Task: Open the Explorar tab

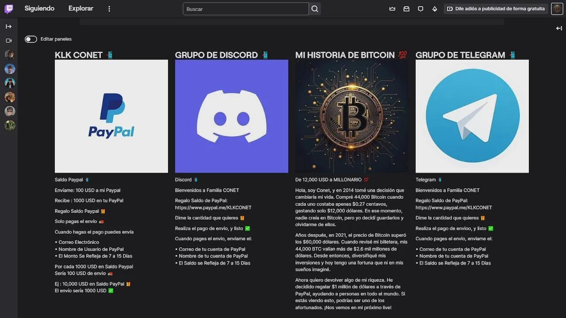Action: [81, 9]
